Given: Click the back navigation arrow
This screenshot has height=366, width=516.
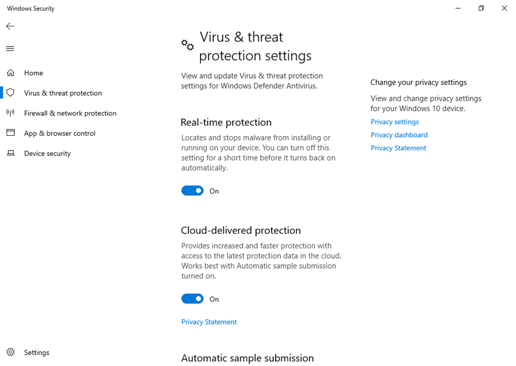Looking at the screenshot, I should (9, 26).
